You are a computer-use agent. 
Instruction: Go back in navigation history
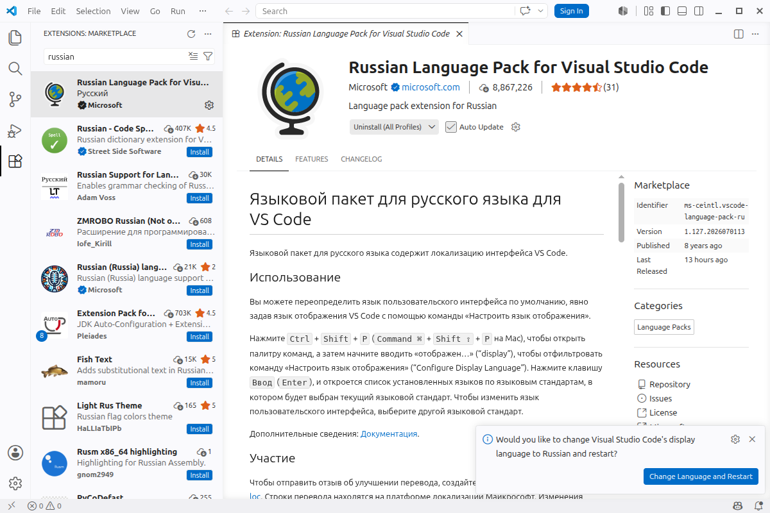coord(229,11)
